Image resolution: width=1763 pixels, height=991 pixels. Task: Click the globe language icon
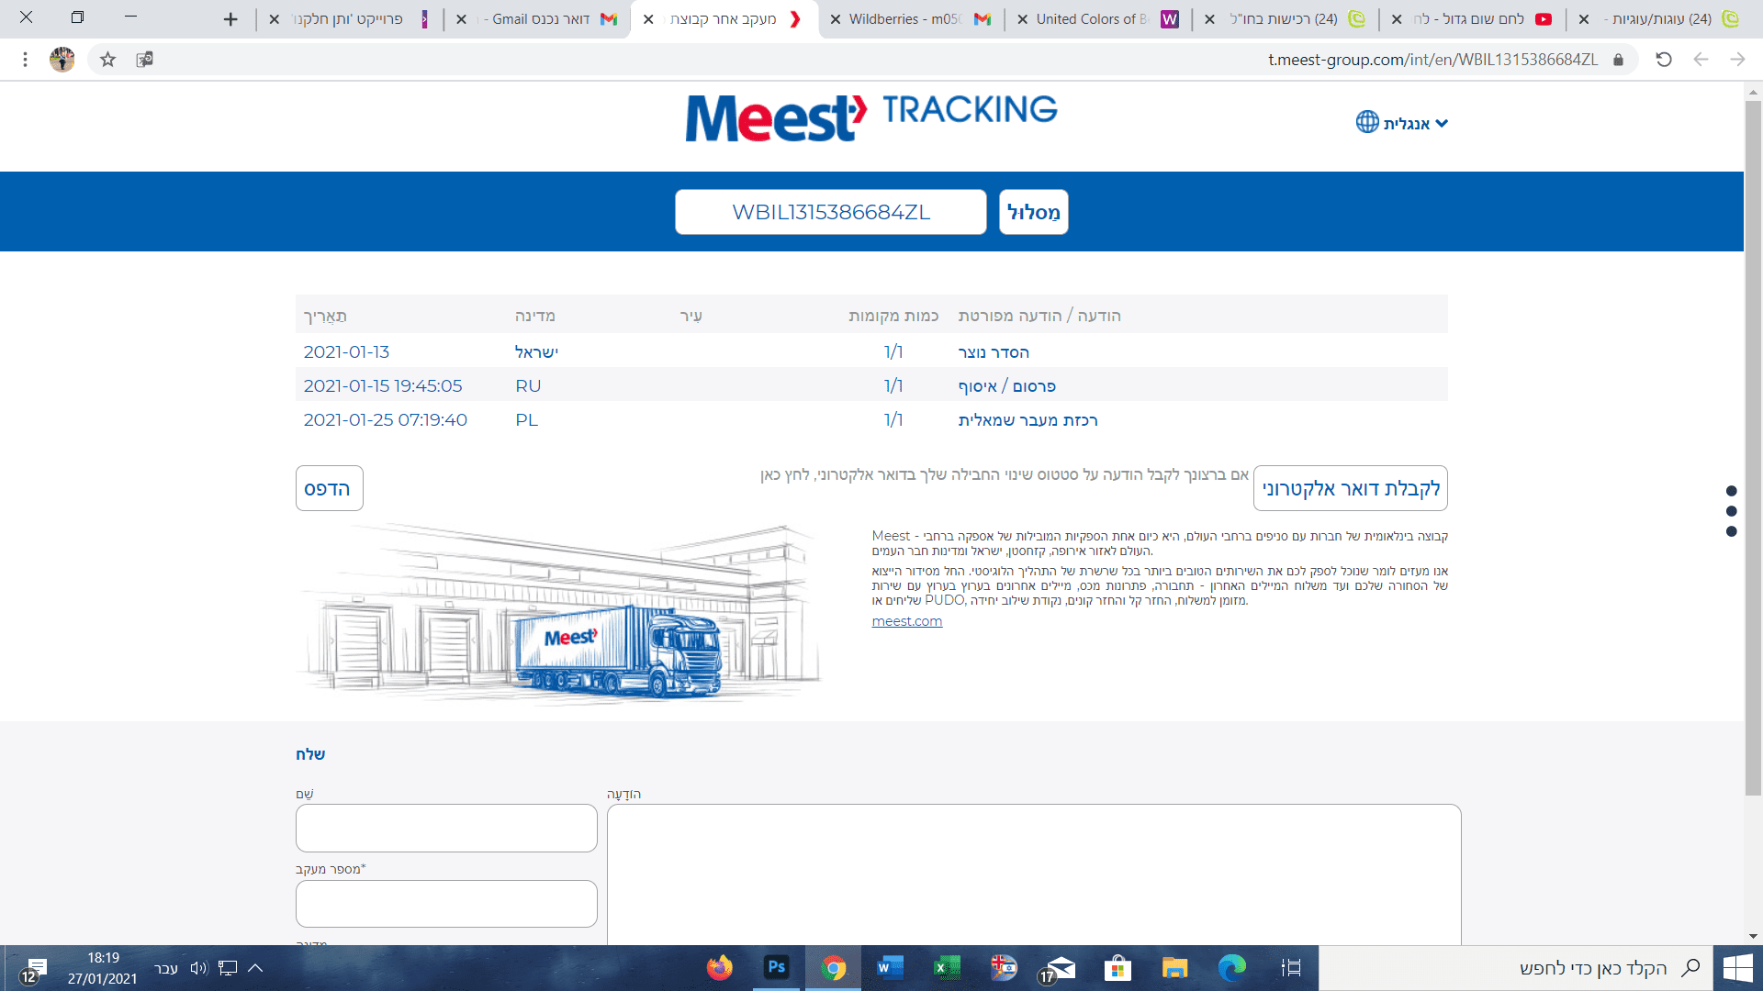pyautogui.click(x=1367, y=122)
